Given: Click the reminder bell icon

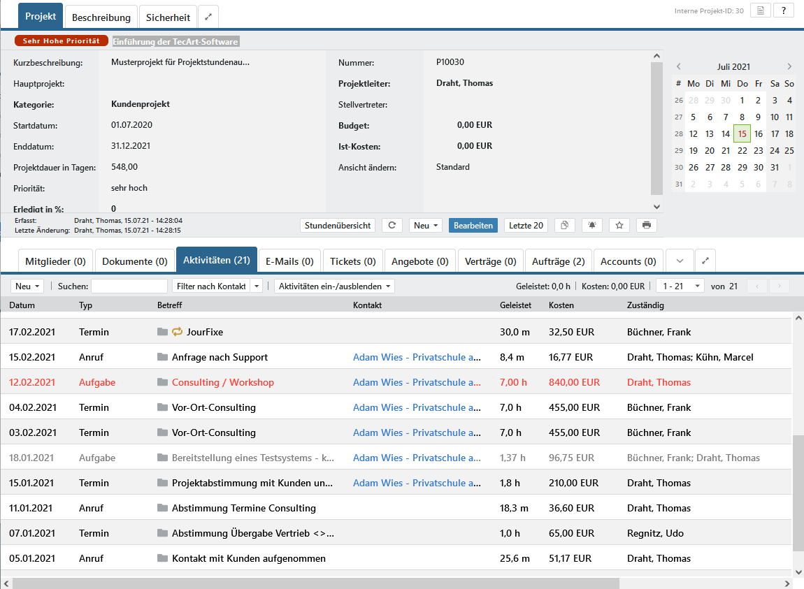Looking at the screenshot, I should pyautogui.click(x=592, y=225).
